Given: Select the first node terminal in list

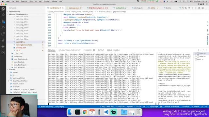Looking at the screenshot, I should (201, 54).
